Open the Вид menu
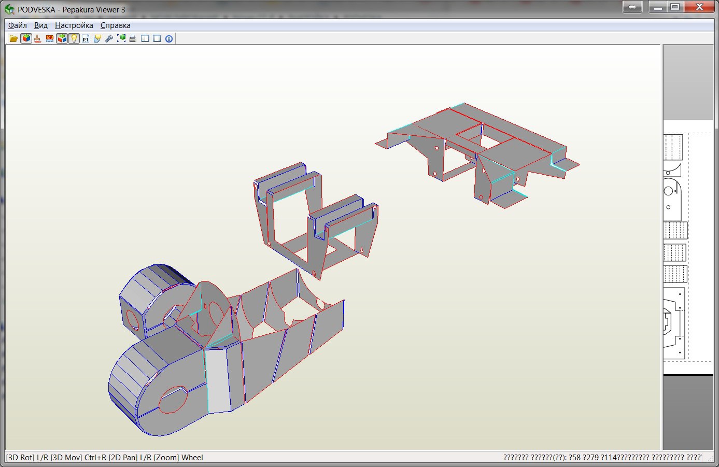 click(x=41, y=25)
